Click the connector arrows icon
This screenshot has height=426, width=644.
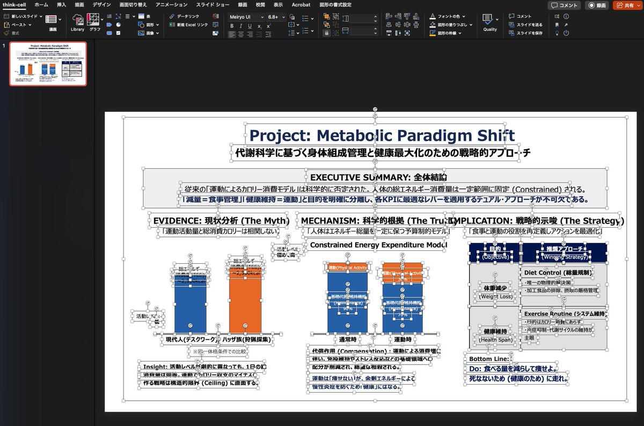[118, 16]
